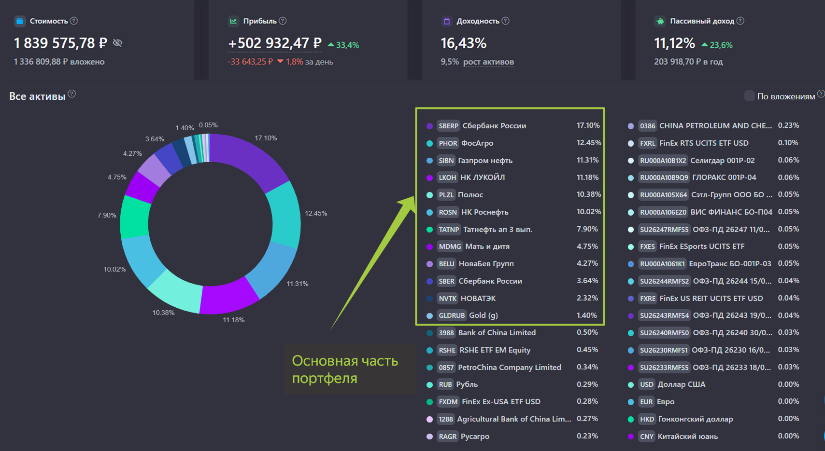Select ОФЗ-ПД 26240 bond name
This screenshot has height=451, width=825.
tap(733, 333)
